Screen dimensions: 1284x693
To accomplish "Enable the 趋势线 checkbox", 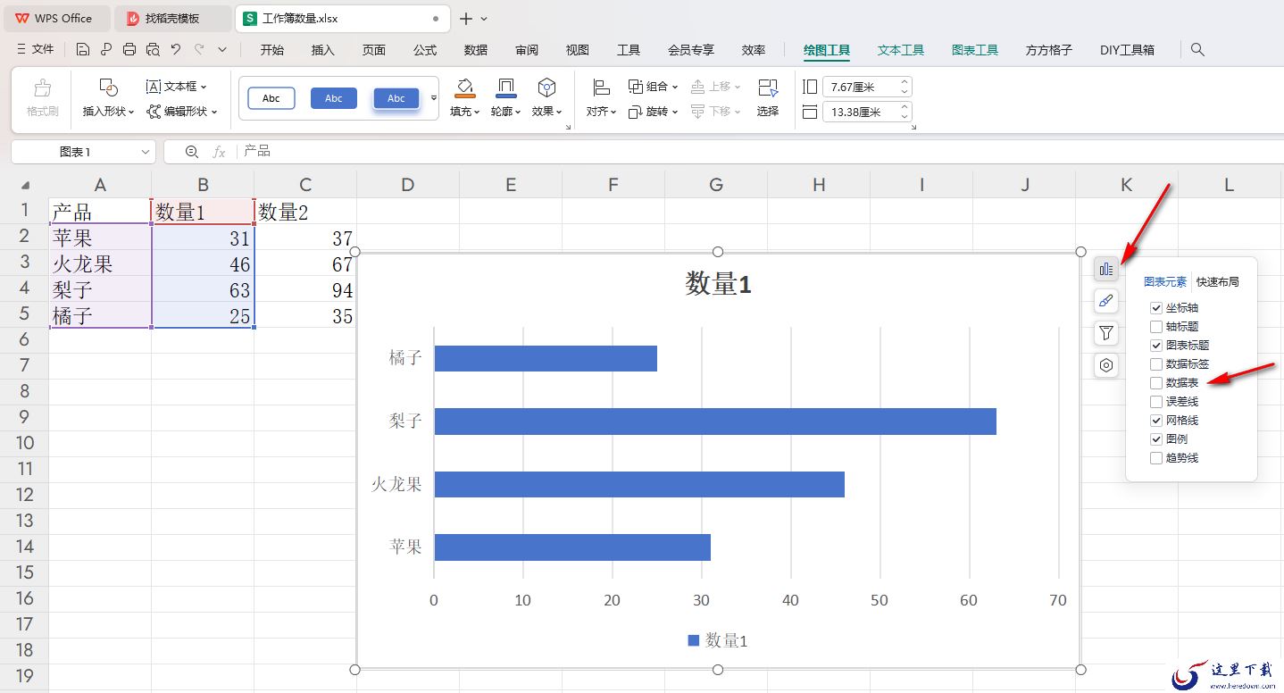I will point(1156,458).
